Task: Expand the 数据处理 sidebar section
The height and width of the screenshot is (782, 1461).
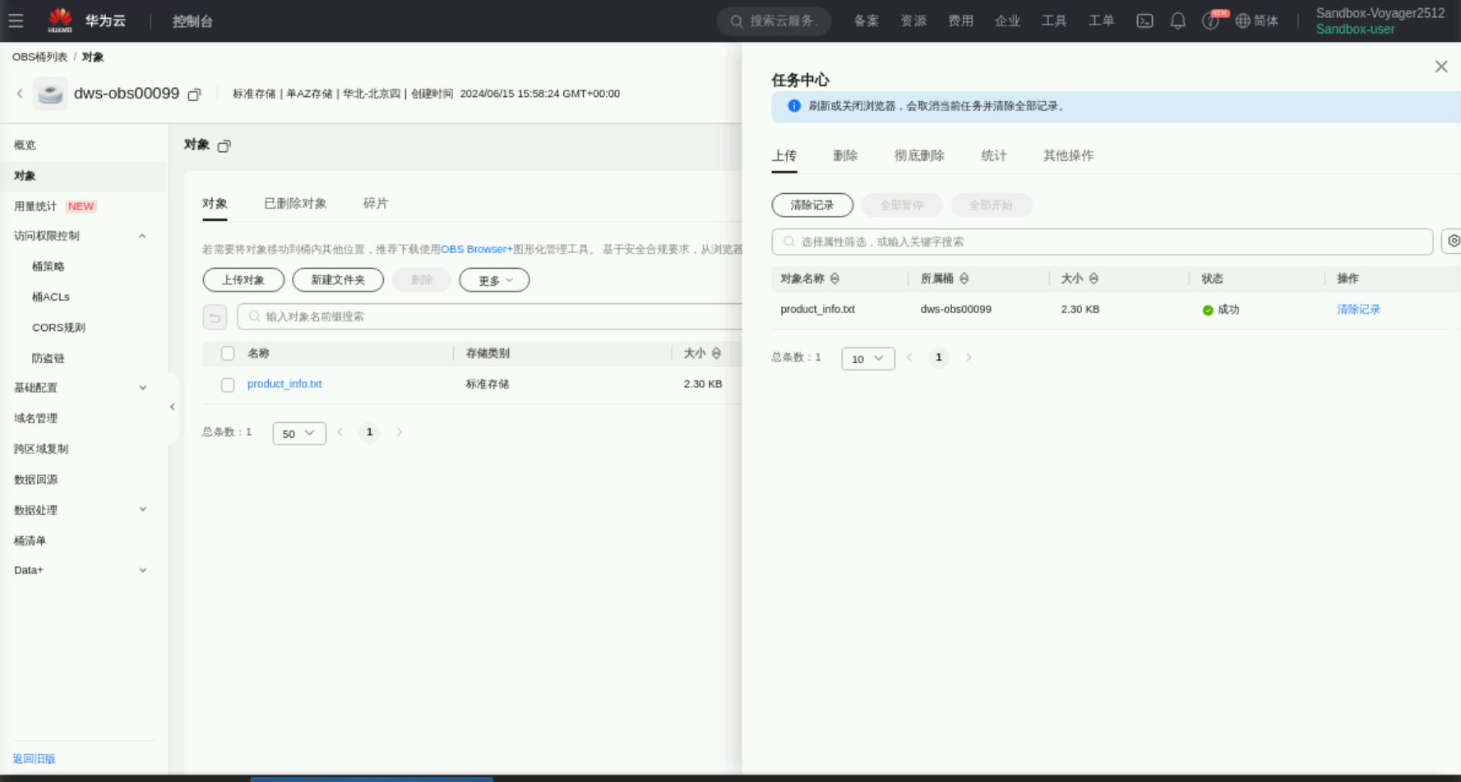Action: pyautogui.click(x=142, y=509)
